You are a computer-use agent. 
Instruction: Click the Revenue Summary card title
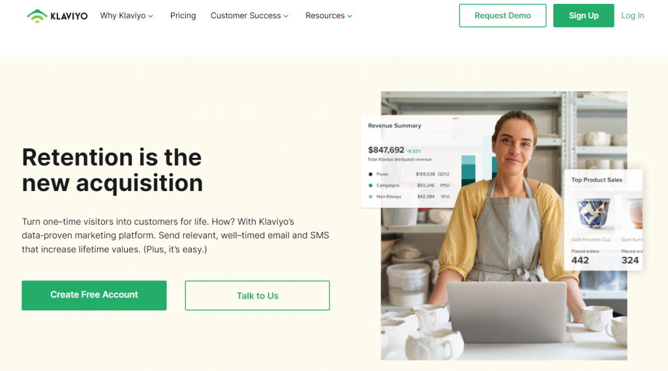(395, 126)
